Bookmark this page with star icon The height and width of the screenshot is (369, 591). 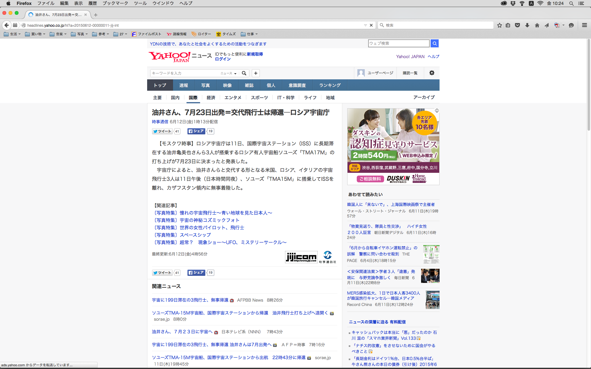499,25
